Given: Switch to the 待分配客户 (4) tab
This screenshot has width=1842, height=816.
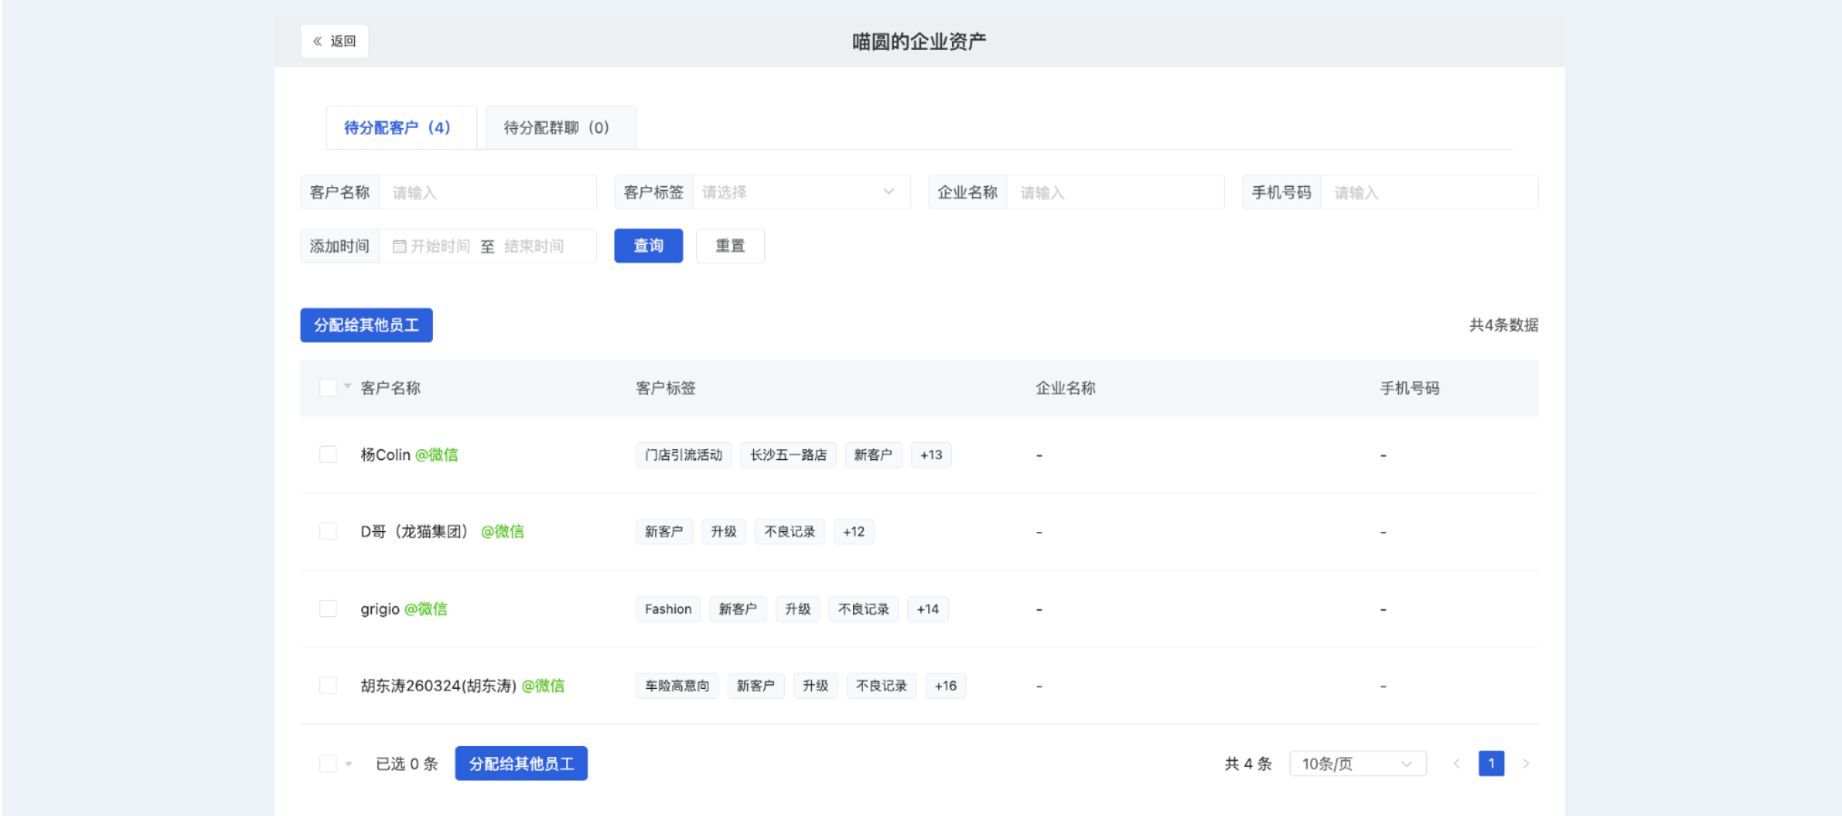Looking at the screenshot, I should tap(401, 127).
